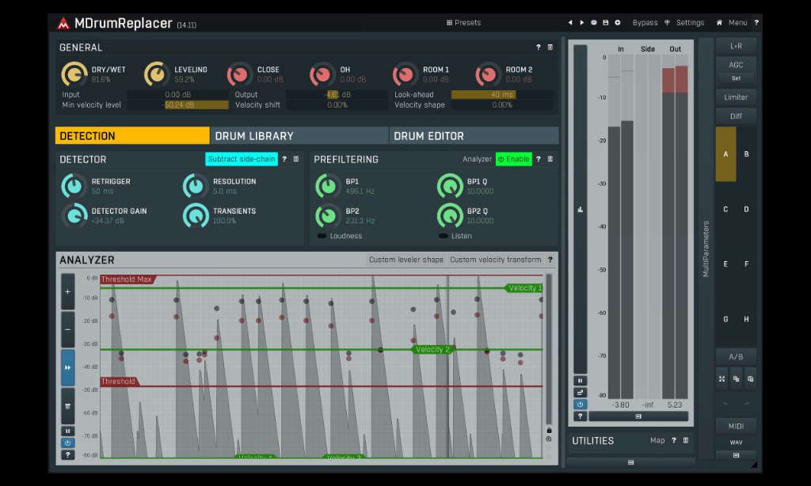Switch to the Drum Editor tab

(x=474, y=136)
